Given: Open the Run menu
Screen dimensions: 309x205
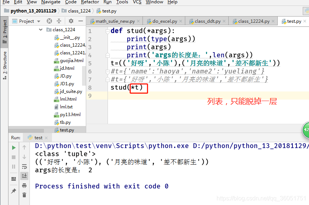Looking at the screenshot, I should tap(108, 2).
